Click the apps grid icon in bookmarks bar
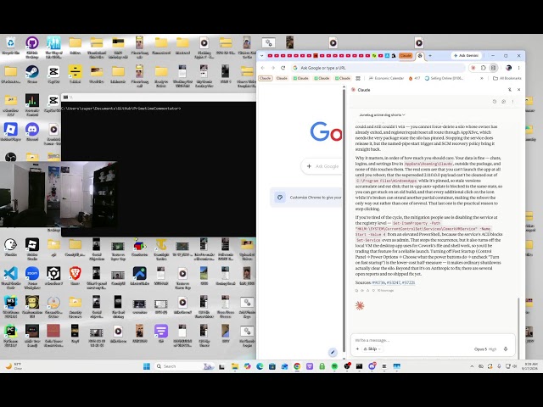543x407 pixels. pos(358,78)
